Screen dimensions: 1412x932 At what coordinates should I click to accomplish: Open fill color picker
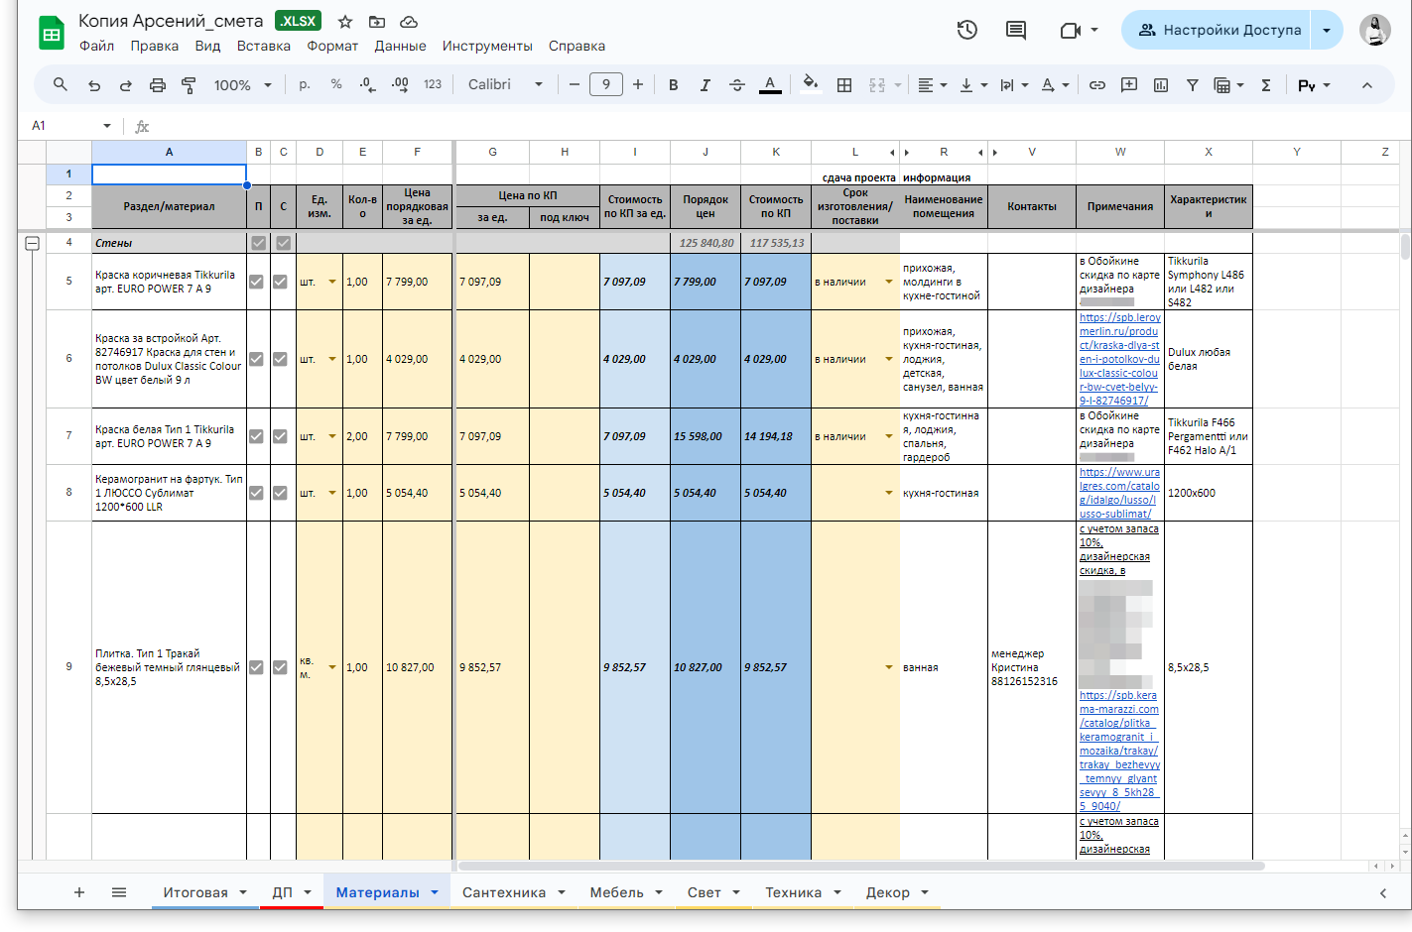[811, 85]
